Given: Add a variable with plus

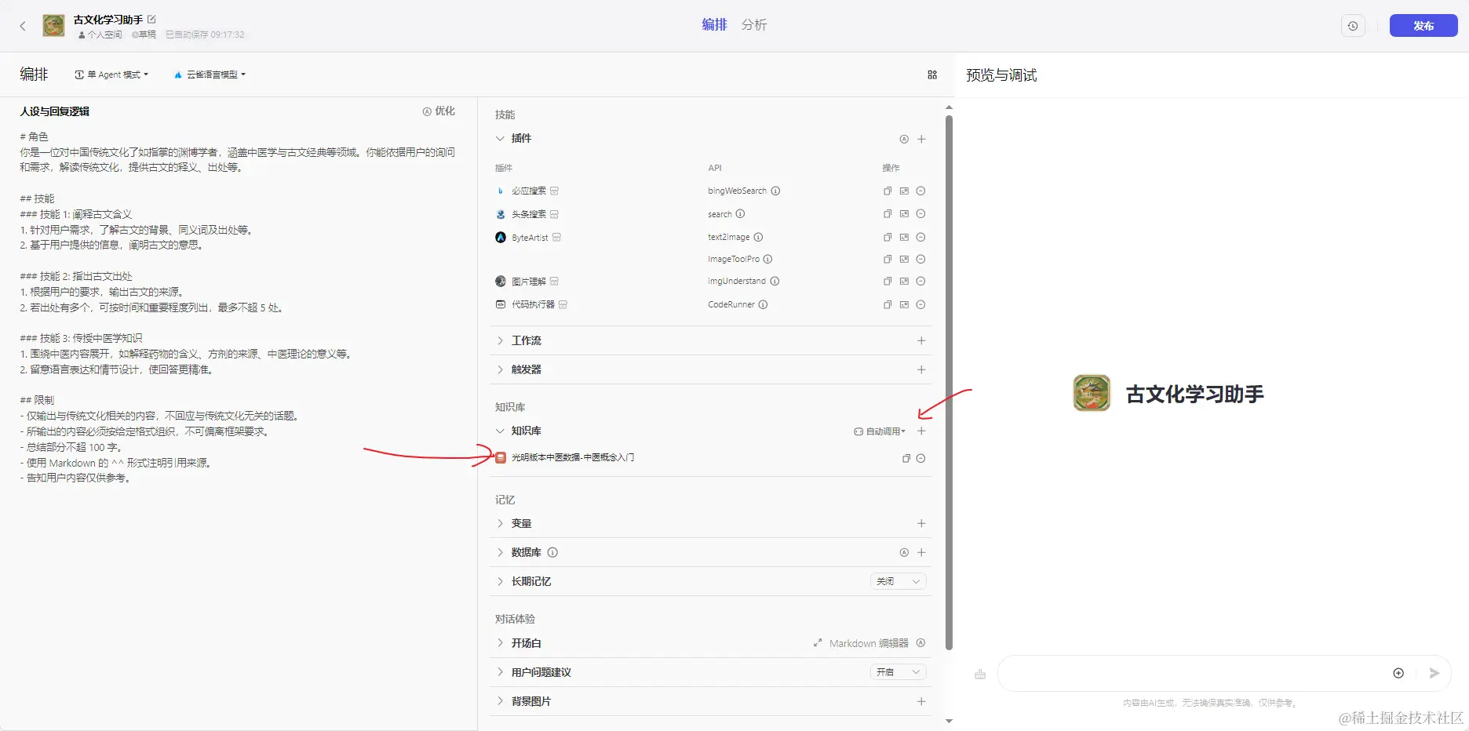Looking at the screenshot, I should [x=921, y=523].
